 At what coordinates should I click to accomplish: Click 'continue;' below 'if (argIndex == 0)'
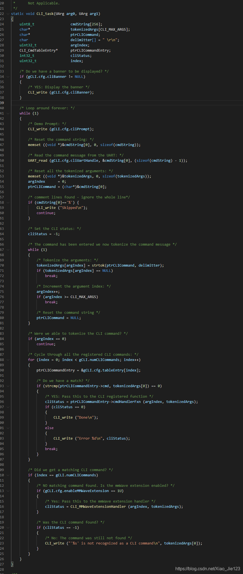[x=46, y=344]
